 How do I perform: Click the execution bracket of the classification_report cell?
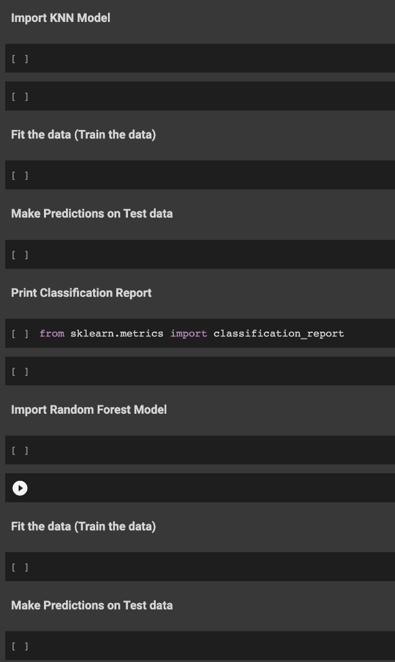19,333
